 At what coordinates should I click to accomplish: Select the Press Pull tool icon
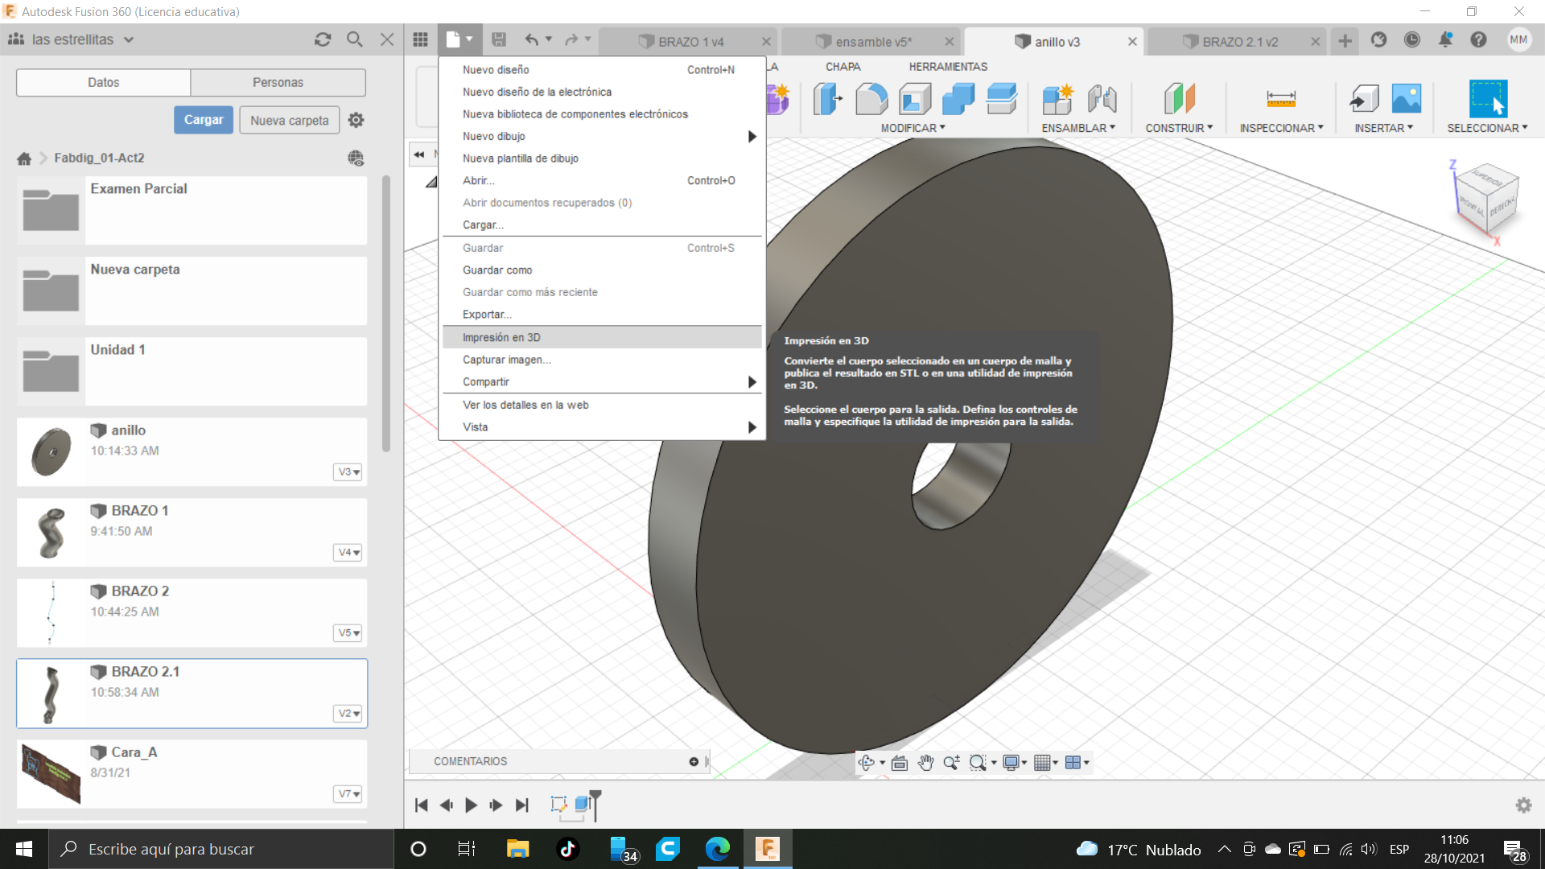(827, 99)
